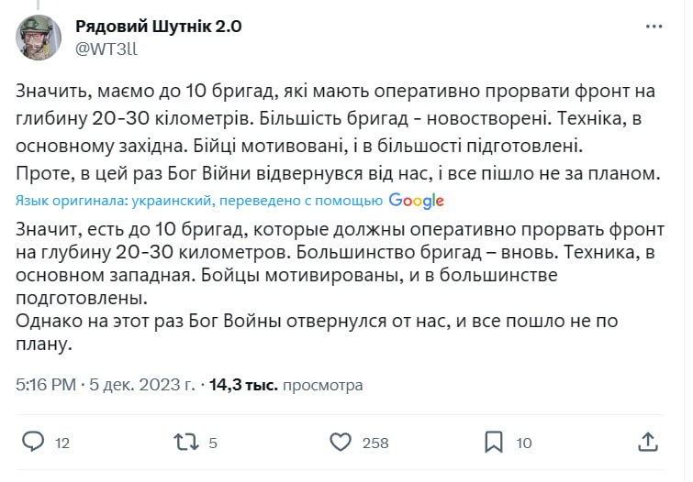Click the repost arrows icon
Screen dimensions: 693x482
tap(186, 443)
